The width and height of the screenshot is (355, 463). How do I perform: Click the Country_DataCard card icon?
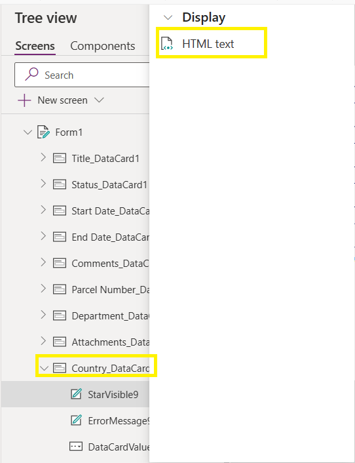(x=60, y=368)
